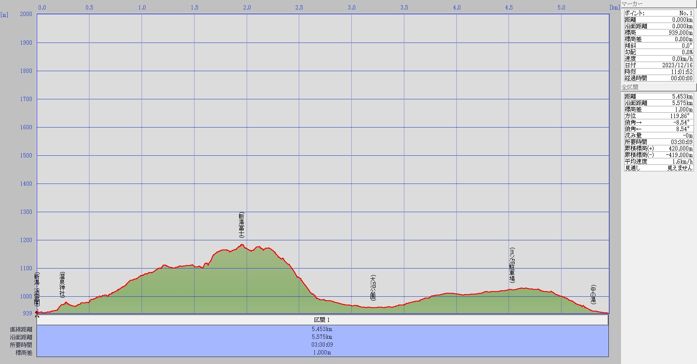Viewport: 697px width, 364px height.
Task: Click the 大沼公園 waypoint label
Action: (x=373, y=287)
